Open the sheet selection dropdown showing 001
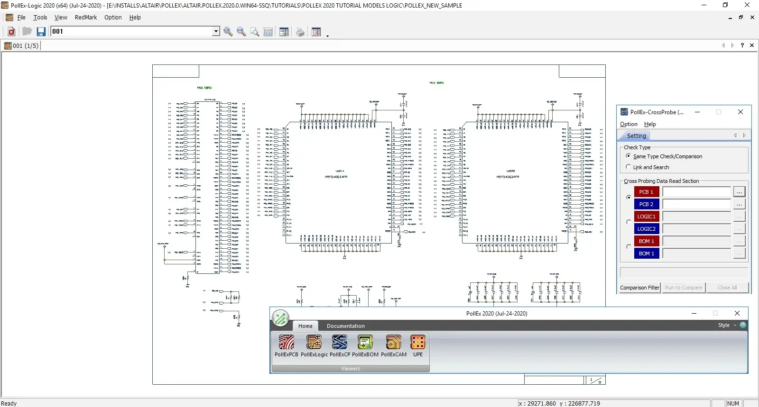The width and height of the screenshot is (759, 407). point(216,31)
